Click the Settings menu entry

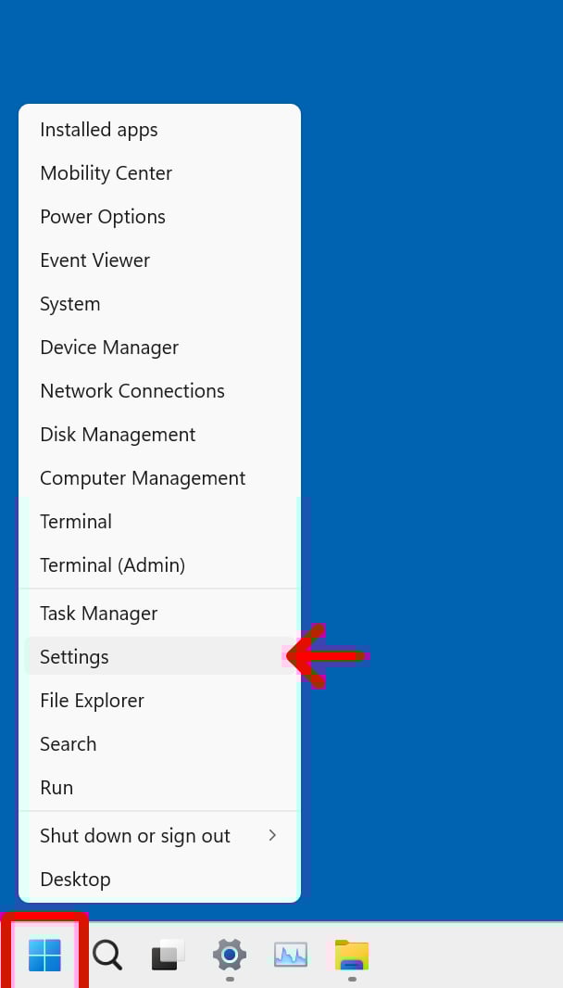(x=75, y=657)
